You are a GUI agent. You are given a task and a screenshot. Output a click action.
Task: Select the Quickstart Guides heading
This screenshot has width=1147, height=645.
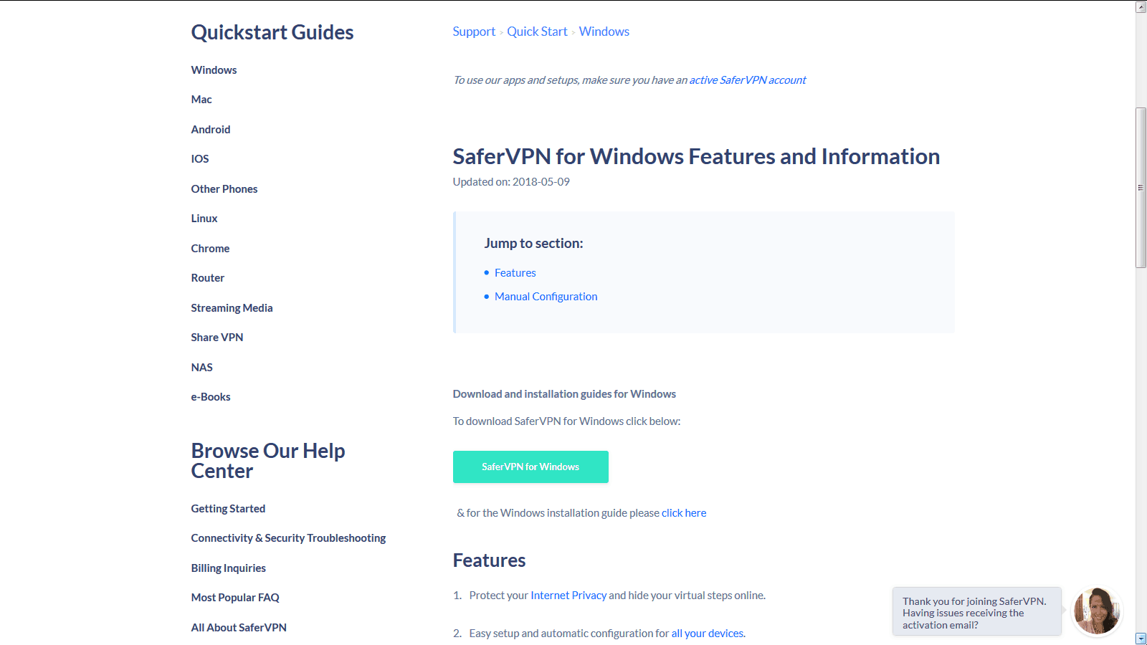tap(272, 32)
